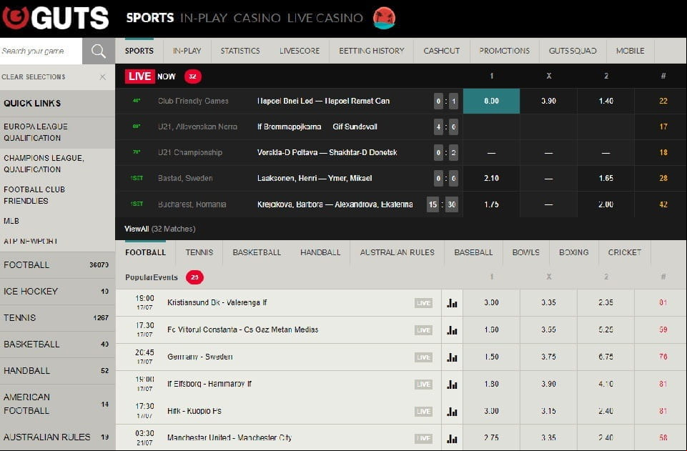The height and width of the screenshot is (451, 687).
Task: Expand FOOTBALL in the sidebar
Action: [x=57, y=265]
